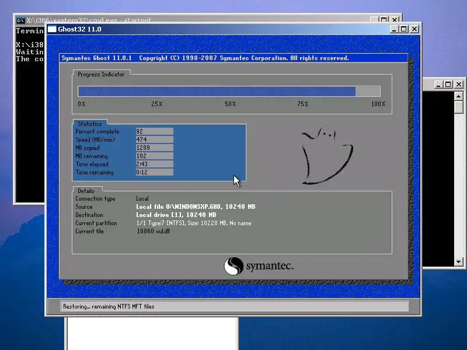Image resolution: width=467 pixels, height=350 pixels.
Task: Maximize the cmd.exe startnet window
Action: tap(384, 20)
